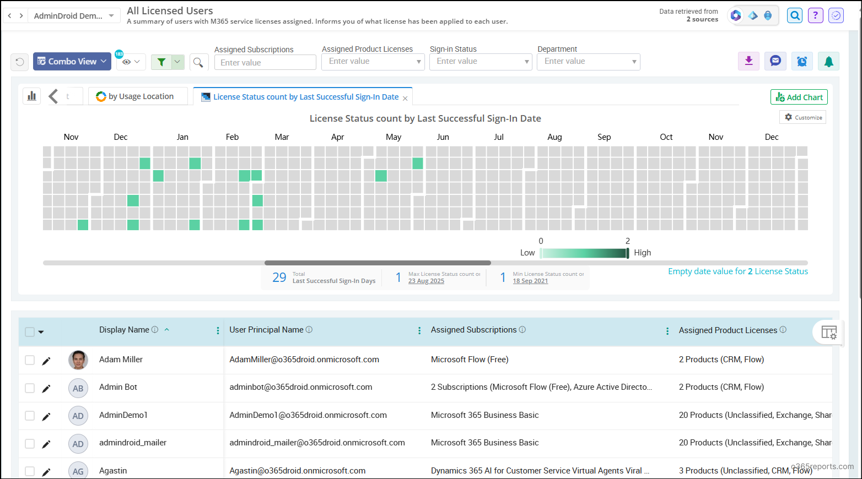This screenshot has height=479, width=862.
Task: Click the heatmap horizontal scrollbar thumb
Action: 378,263
